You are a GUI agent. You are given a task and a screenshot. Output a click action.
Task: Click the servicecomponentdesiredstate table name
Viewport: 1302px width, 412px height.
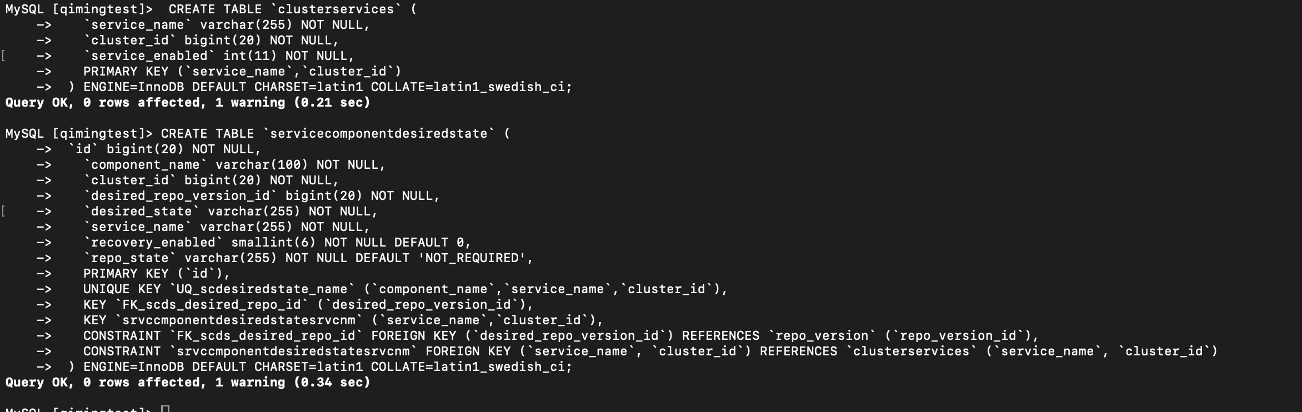pyautogui.click(x=378, y=134)
